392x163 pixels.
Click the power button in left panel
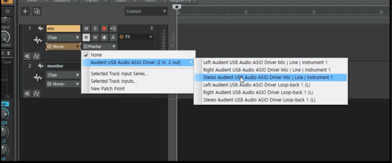[x=7, y=11]
